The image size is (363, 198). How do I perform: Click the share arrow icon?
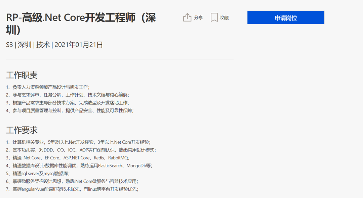[x=187, y=17]
